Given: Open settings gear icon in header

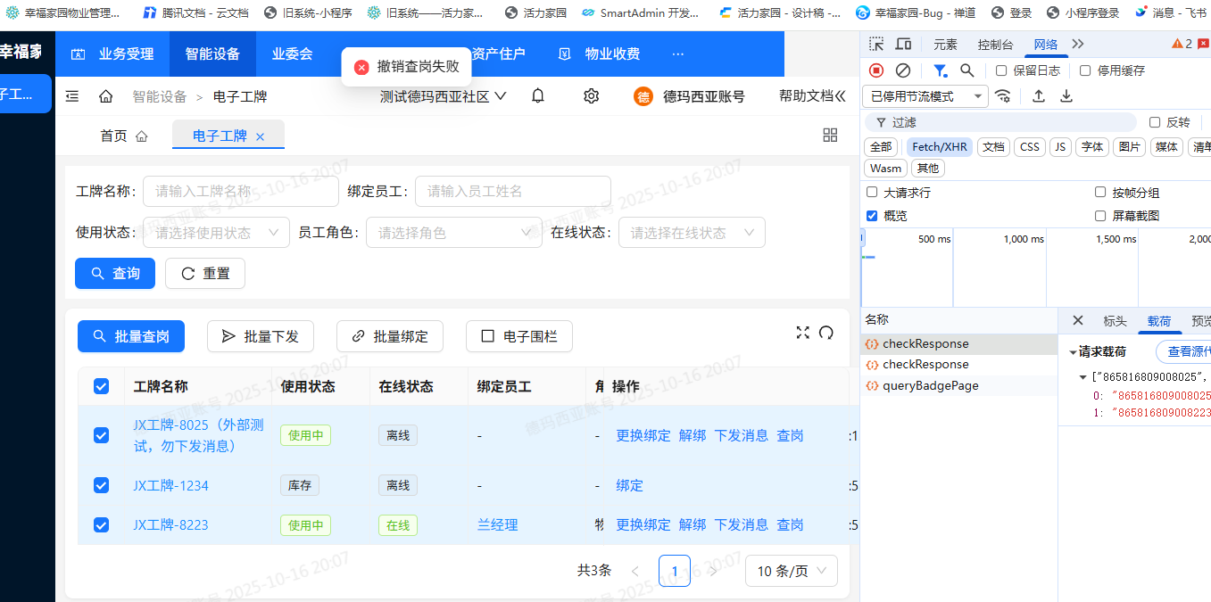Looking at the screenshot, I should pyautogui.click(x=591, y=96).
